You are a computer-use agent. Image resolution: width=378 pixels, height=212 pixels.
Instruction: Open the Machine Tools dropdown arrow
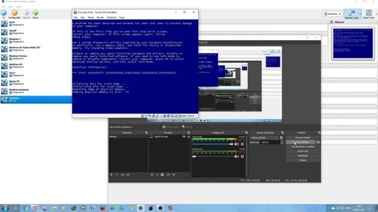coord(360,14)
